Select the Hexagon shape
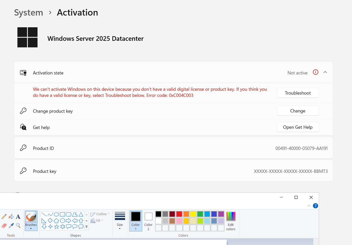Screen dimensions: 352x245 63,221
